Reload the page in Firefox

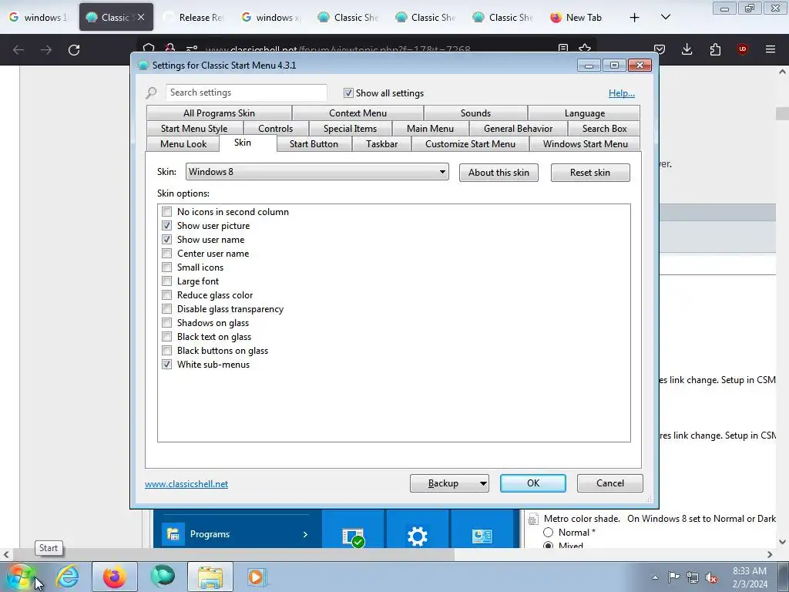74,49
